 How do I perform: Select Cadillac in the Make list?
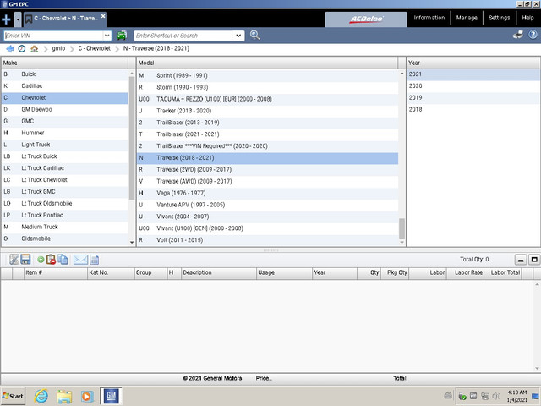click(x=65, y=86)
